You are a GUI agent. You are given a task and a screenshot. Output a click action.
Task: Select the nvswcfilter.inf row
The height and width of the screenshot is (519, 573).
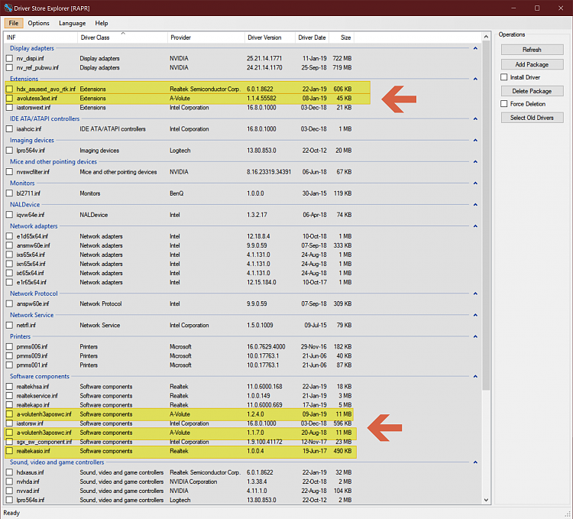click(179, 172)
